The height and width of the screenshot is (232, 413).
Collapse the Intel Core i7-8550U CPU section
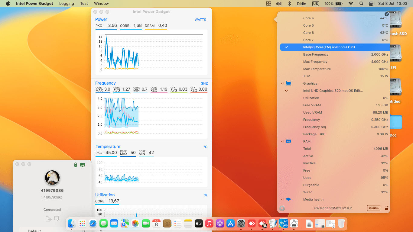286,47
